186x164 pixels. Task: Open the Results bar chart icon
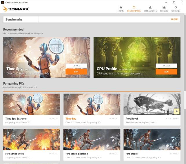[164, 7]
